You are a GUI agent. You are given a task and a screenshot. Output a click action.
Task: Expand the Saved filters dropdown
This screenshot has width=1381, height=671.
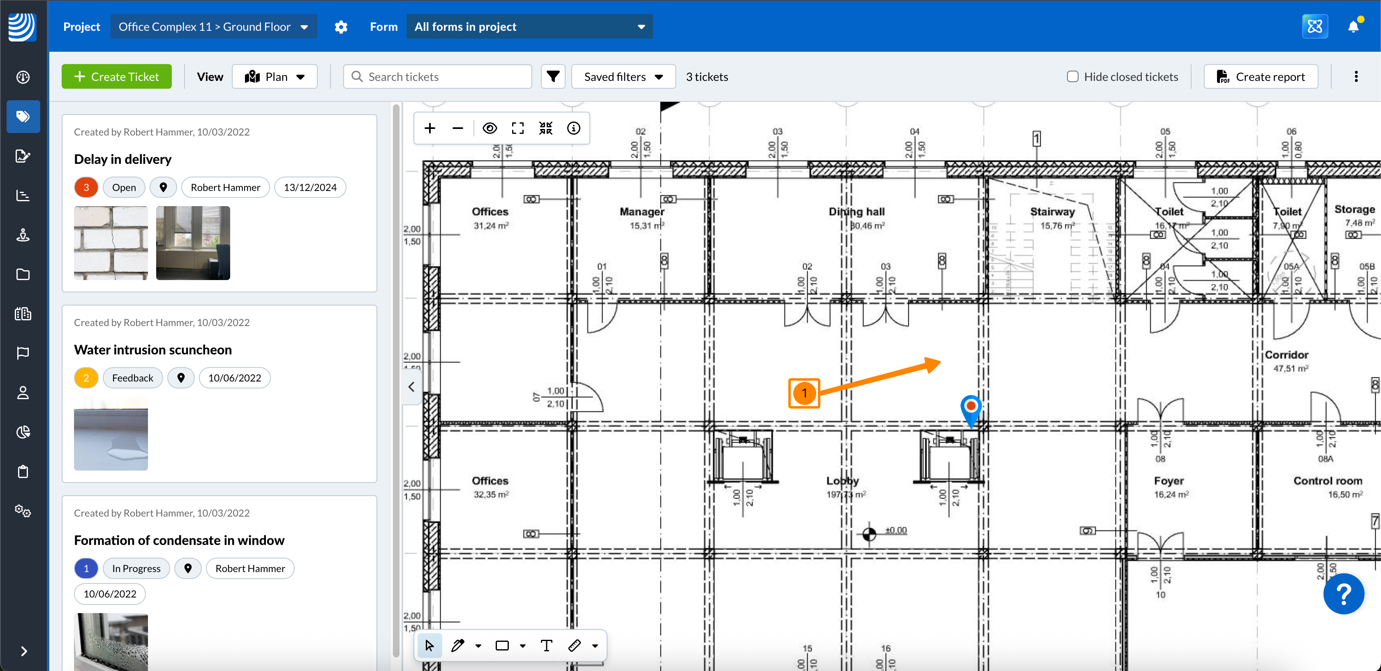click(x=623, y=76)
